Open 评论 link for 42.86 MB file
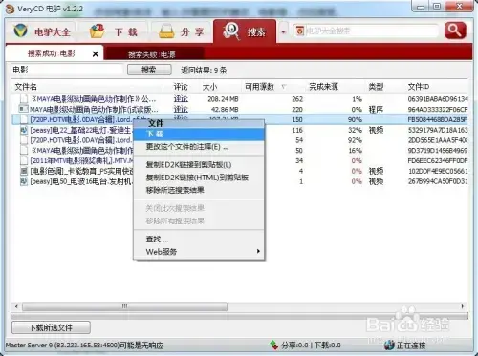Image resolution: width=478 pixels, height=356 pixels. (181, 109)
